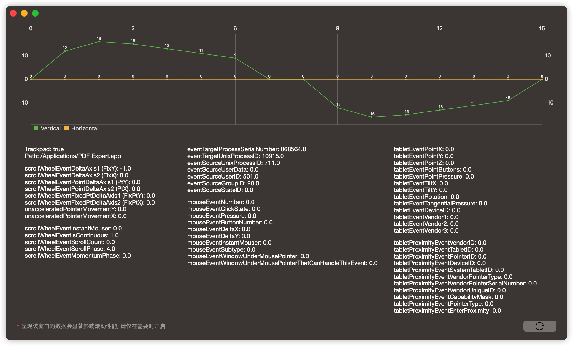Image resolution: width=573 pixels, height=346 pixels.
Task: Click the green zoom traffic light
Action: coord(35,13)
